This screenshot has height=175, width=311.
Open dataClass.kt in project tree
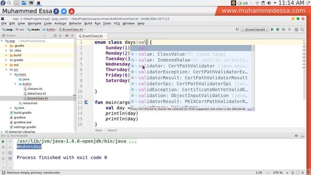click(x=37, y=93)
